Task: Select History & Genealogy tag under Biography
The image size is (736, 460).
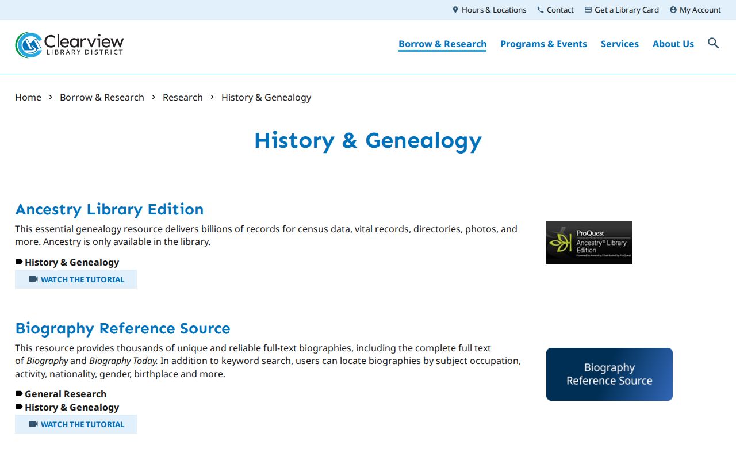Action: click(x=72, y=407)
